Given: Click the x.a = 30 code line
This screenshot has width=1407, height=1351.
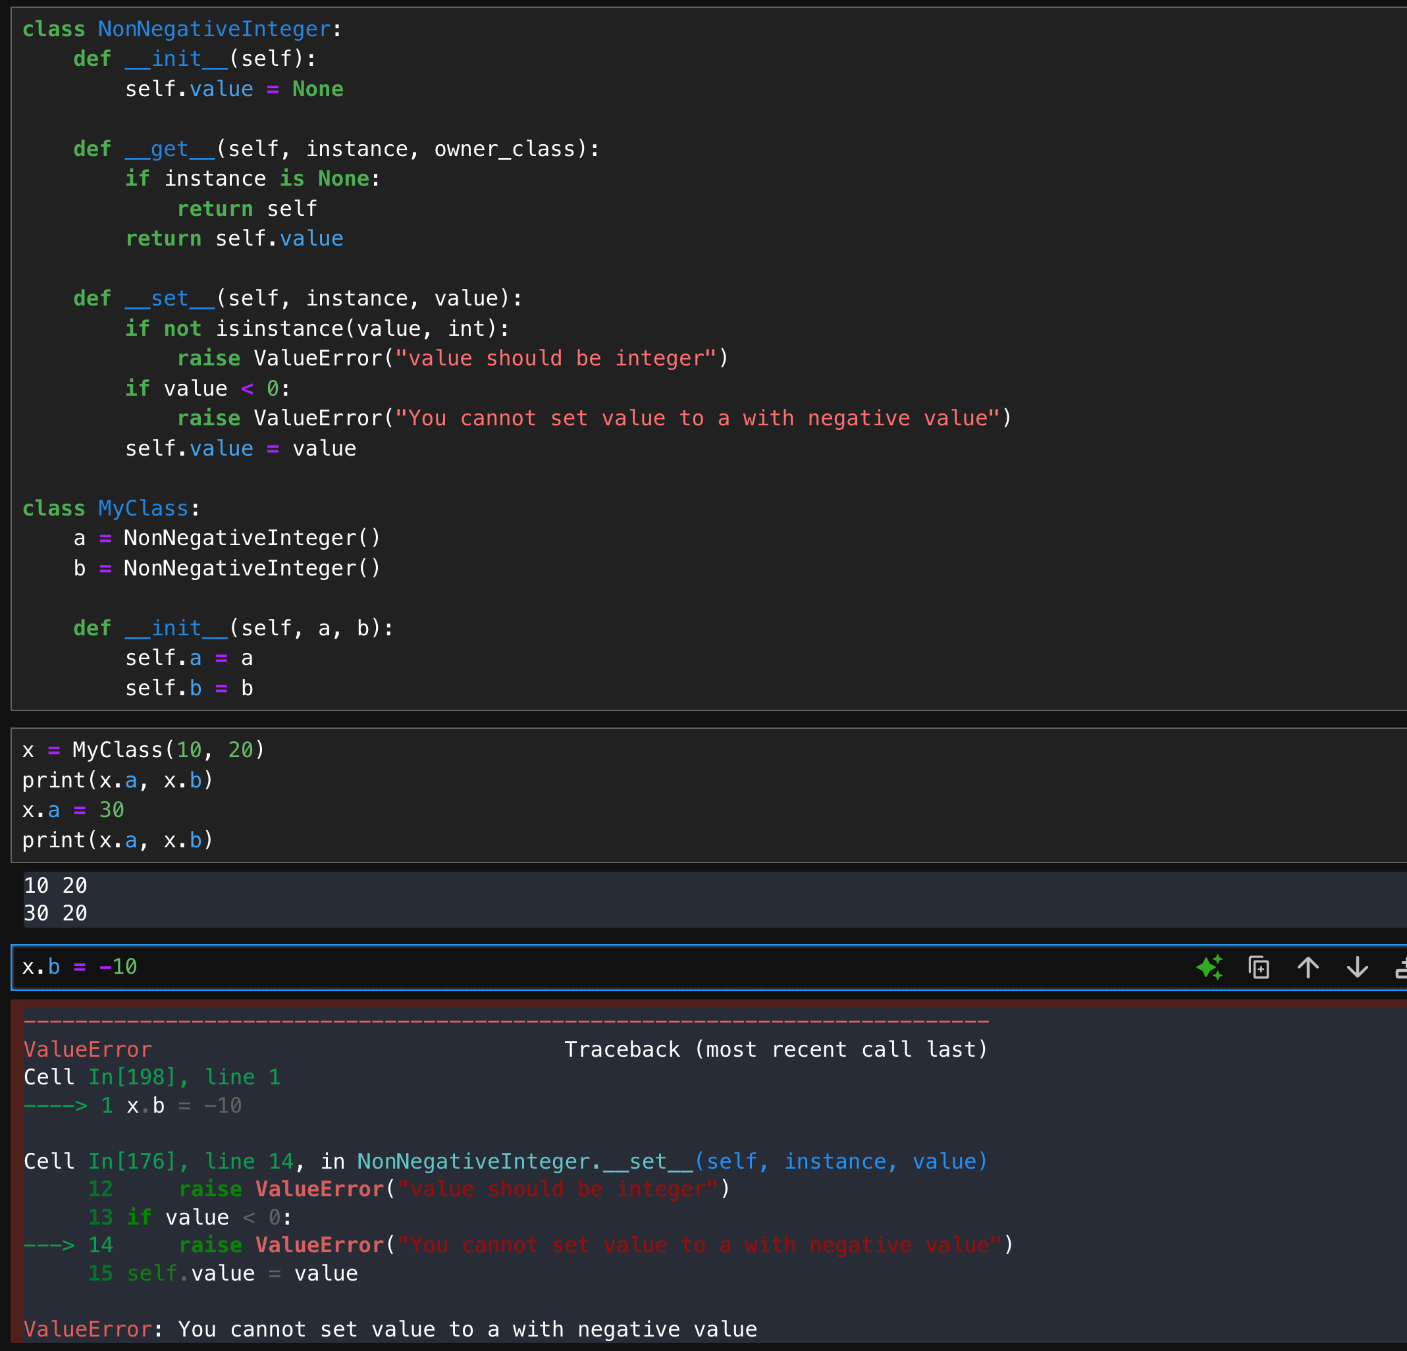Looking at the screenshot, I should click(x=73, y=810).
